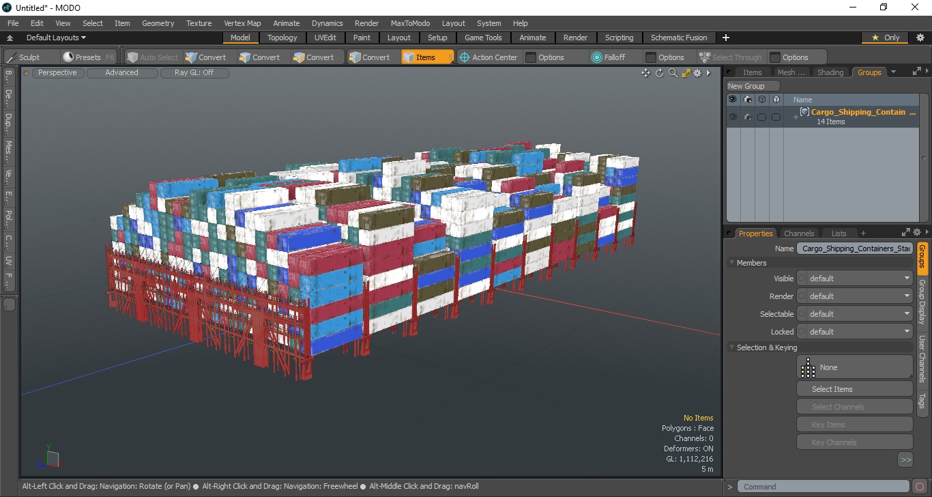Open the Geometry menu
This screenshot has height=497, width=932.
click(158, 23)
